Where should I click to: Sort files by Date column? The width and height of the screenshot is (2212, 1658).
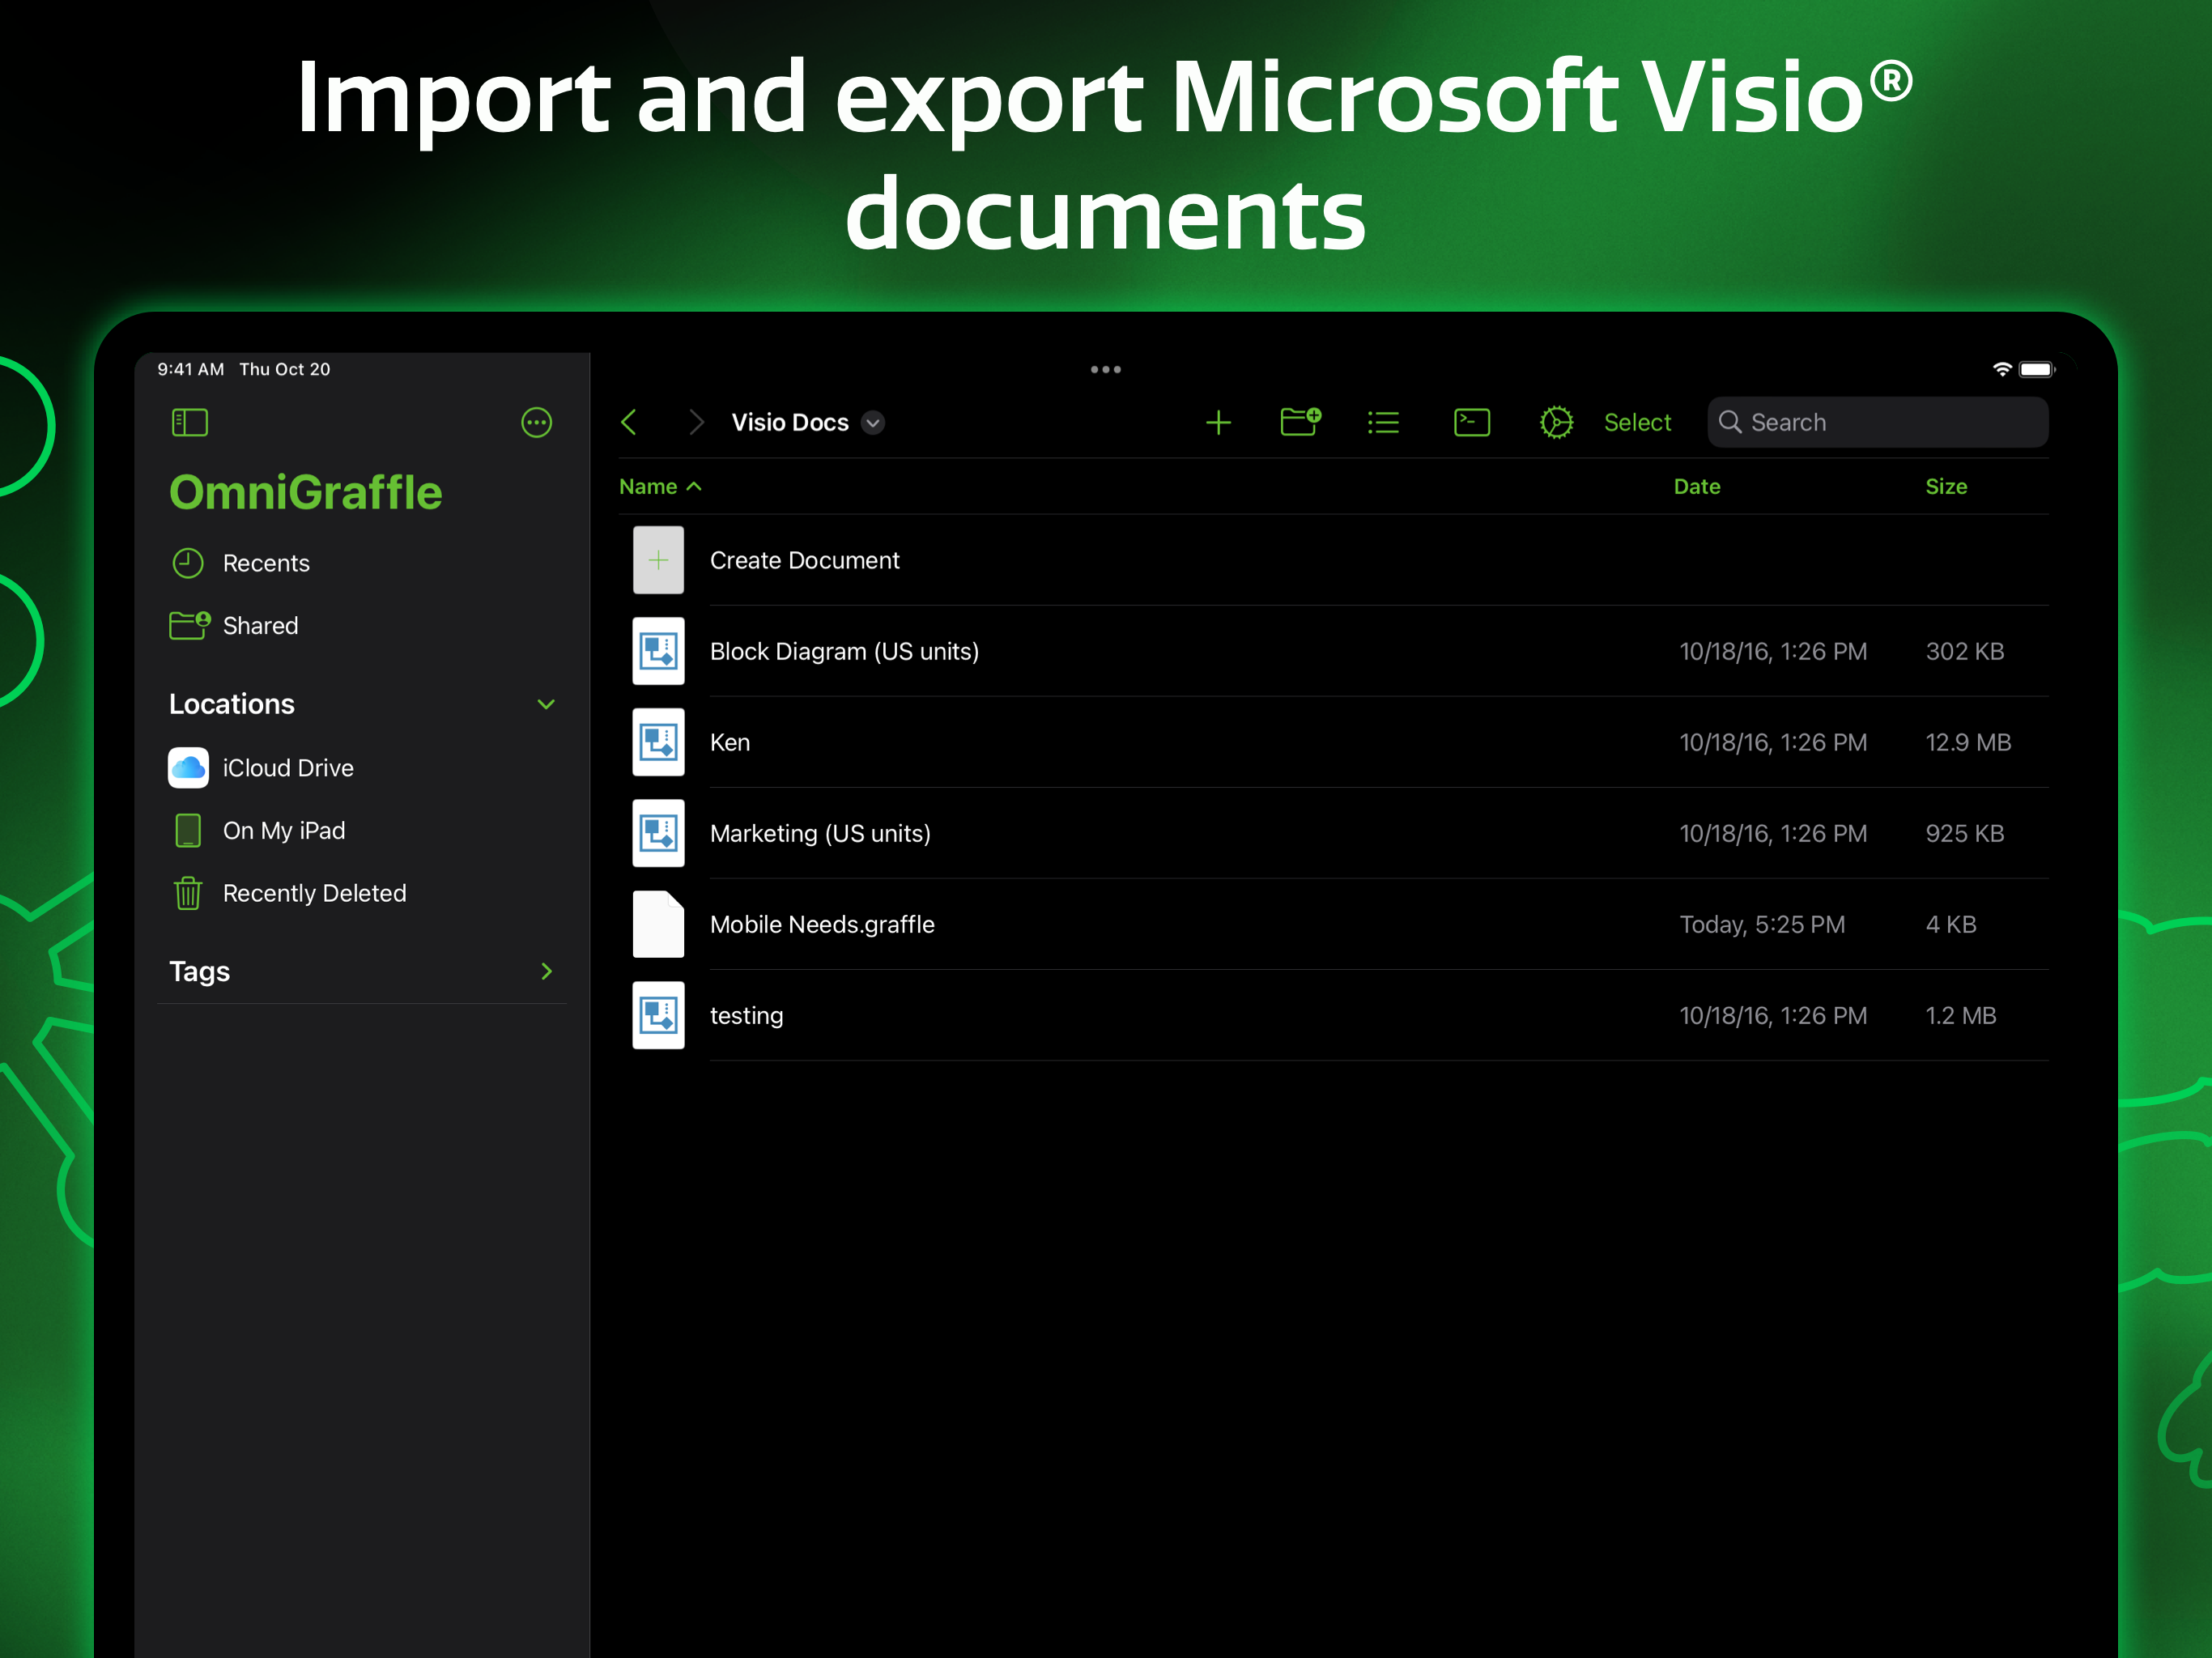pos(1697,486)
